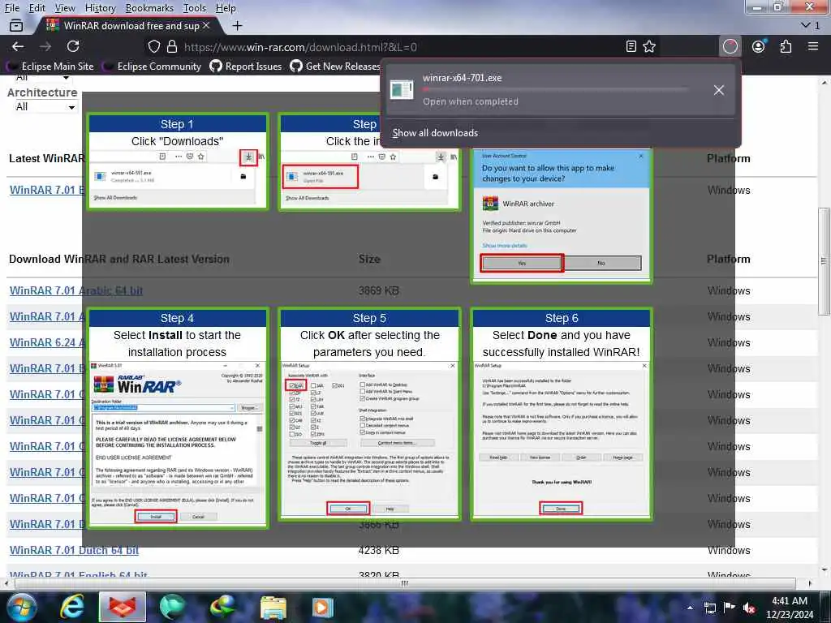Open the Latest WinRAR 7.01 link
This screenshot has width=831, height=623.
click(46, 190)
